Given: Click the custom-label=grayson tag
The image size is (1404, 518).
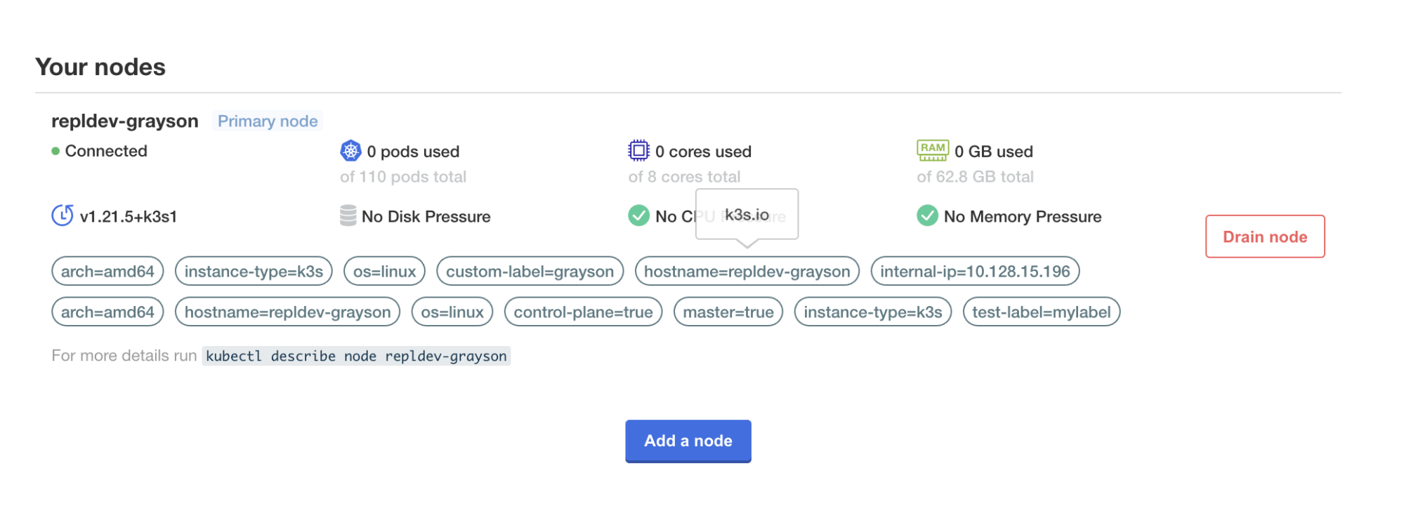Looking at the screenshot, I should [x=530, y=272].
